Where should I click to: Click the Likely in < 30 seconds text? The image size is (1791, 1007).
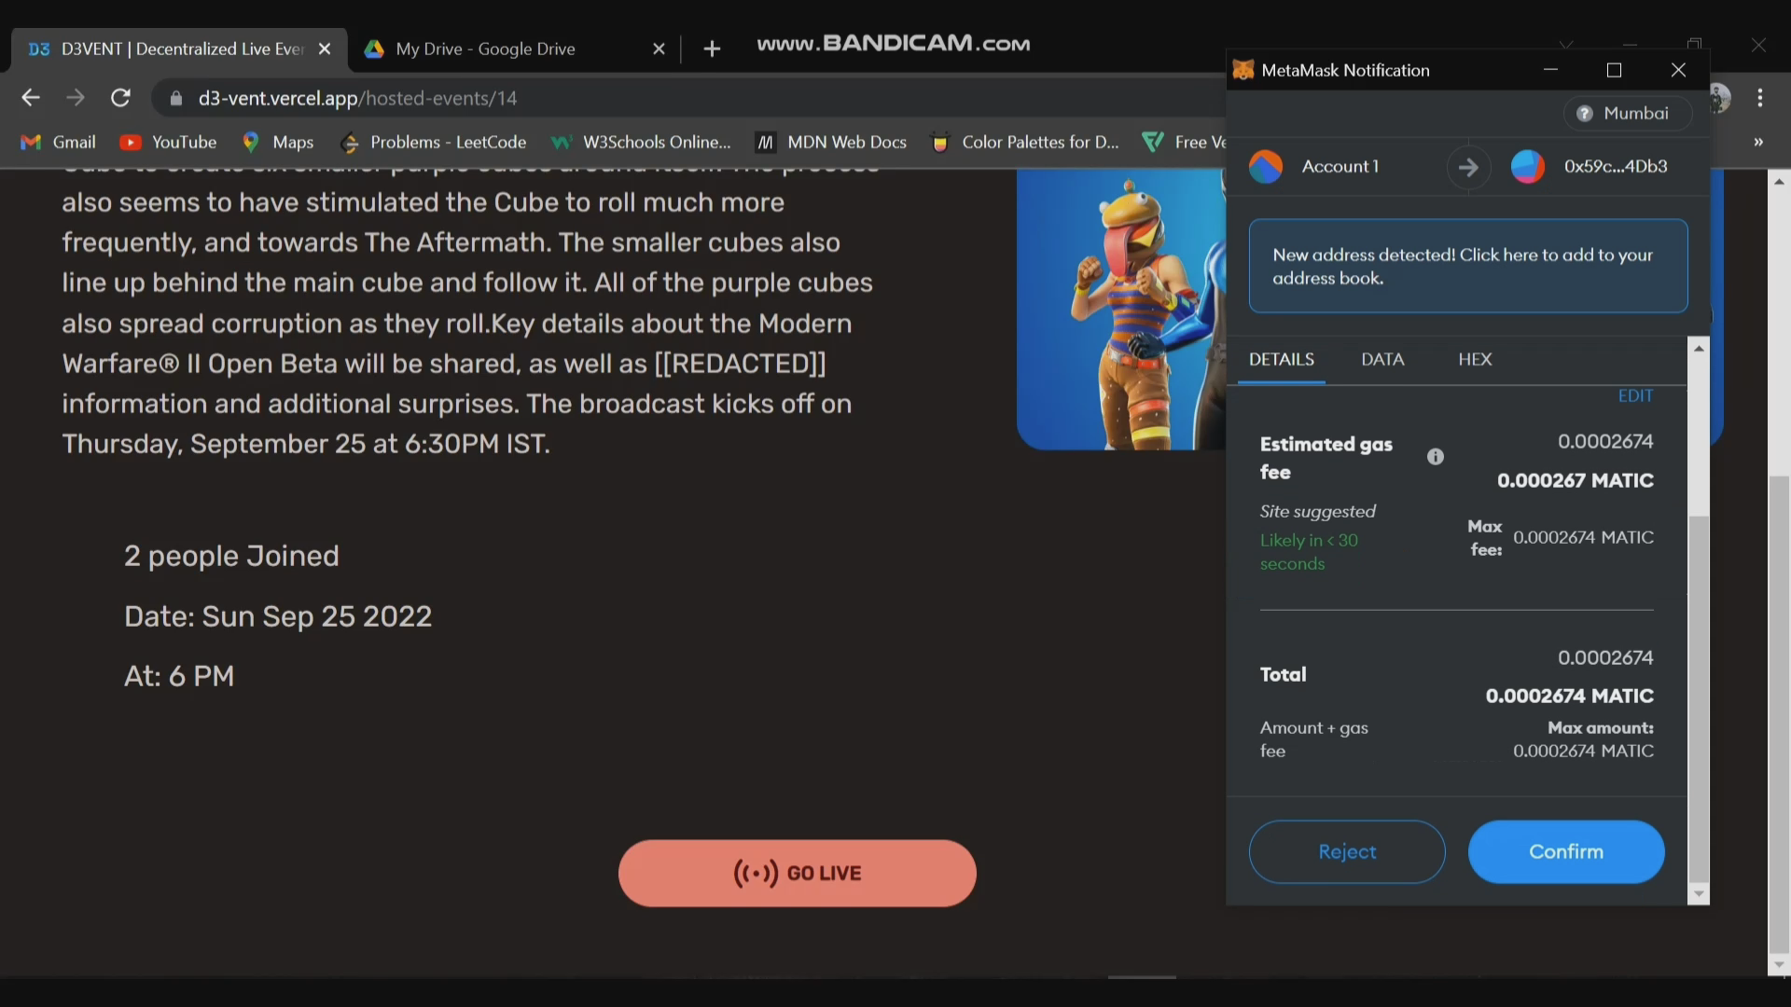tap(1309, 552)
